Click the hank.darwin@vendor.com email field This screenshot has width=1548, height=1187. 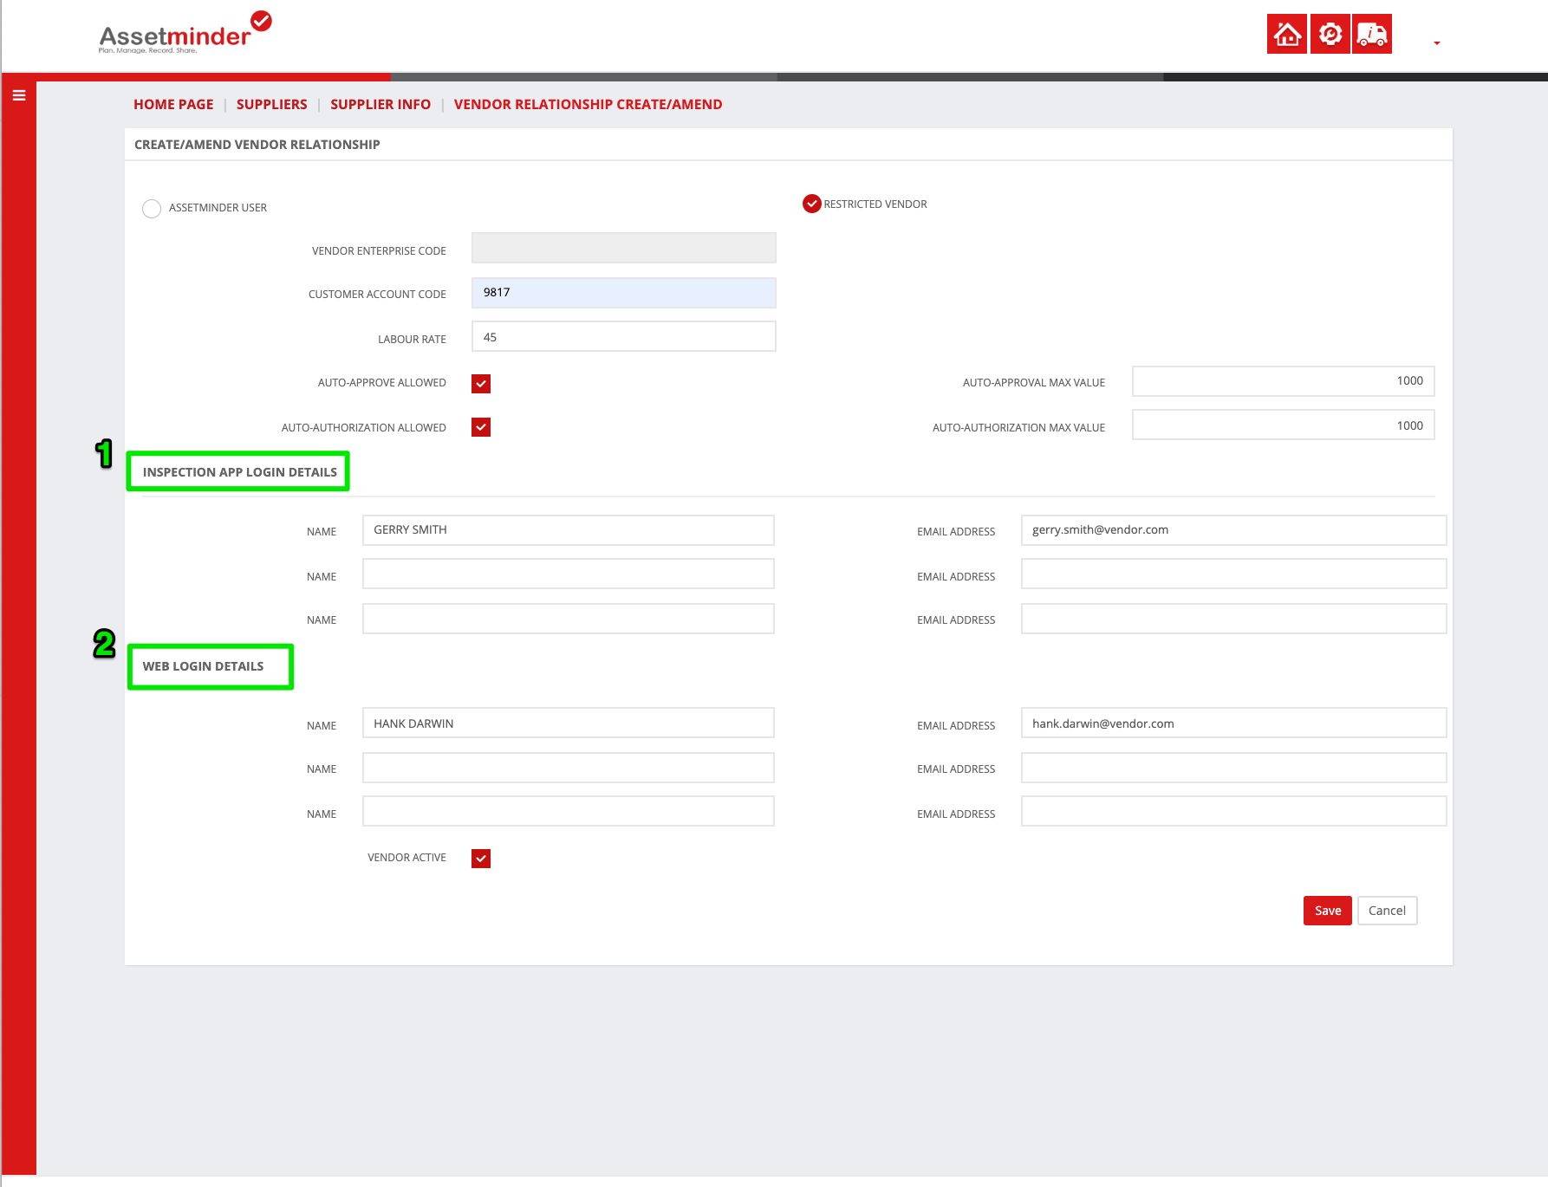(1233, 723)
